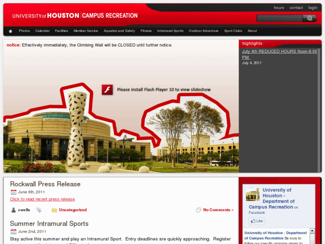325x244 pixels.
Task: Click Facebook feed scroll up arrow
Action: click(312, 231)
